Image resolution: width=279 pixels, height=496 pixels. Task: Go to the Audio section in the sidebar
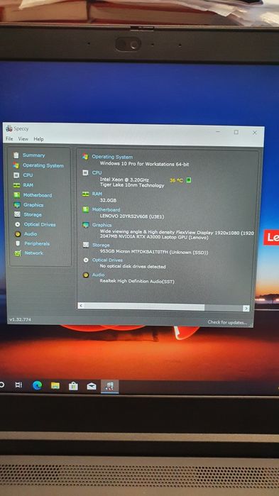coord(31,233)
